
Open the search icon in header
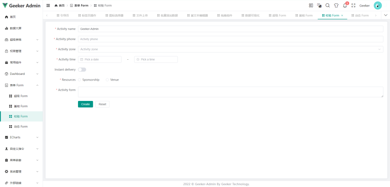pos(328,5)
